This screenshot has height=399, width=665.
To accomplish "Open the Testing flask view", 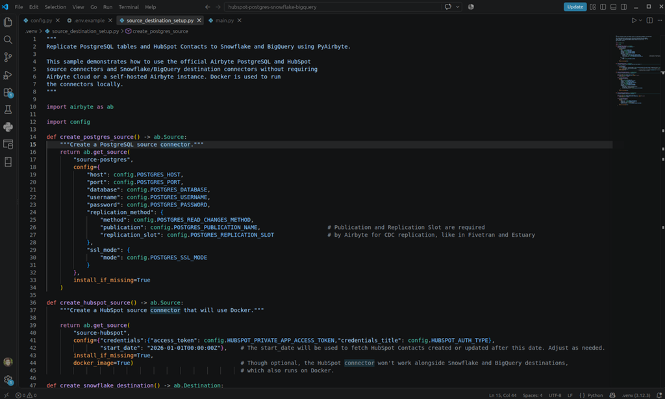I will [x=8, y=110].
